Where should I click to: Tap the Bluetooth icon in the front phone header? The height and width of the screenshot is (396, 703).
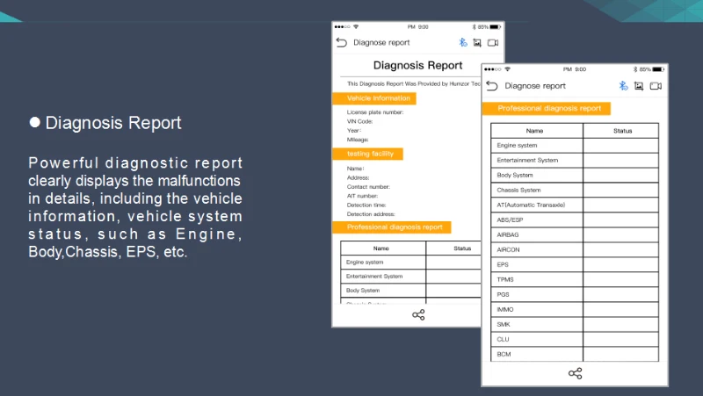pos(623,85)
